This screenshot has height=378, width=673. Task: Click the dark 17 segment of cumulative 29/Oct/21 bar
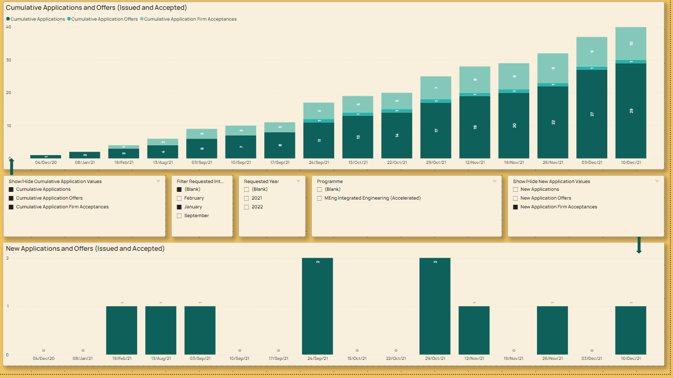pyautogui.click(x=435, y=130)
